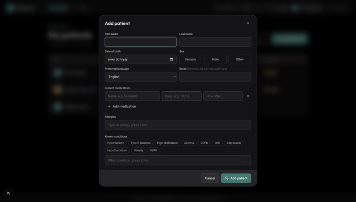Click Add medication link
Viewport: 356px width, 202px height.
[x=122, y=106]
